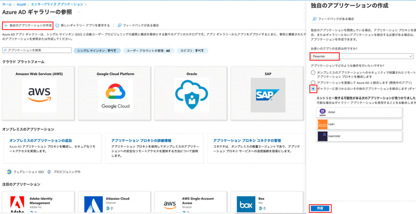Viewport: 416px width, 214px height.
Task: Open アプリケーション プロキシの詳細情報 link
Action: (141, 140)
